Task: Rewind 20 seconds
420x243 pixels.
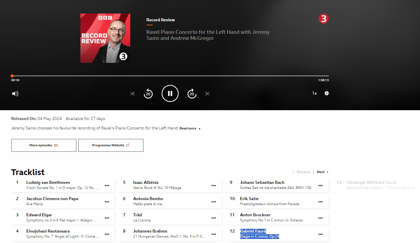Action: pos(148,94)
